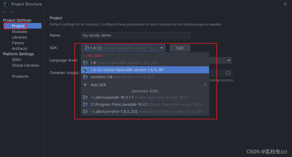The height and width of the screenshot is (157, 292).
Task: Select Project under Project Settings
Action: click(23, 26)
